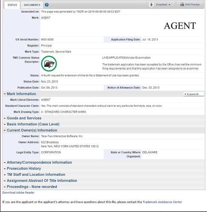This screenshot has width=207, height=212.
Task: Click owner name Take-Two Interactive Software, Inc.
Action: click(62, 136)
